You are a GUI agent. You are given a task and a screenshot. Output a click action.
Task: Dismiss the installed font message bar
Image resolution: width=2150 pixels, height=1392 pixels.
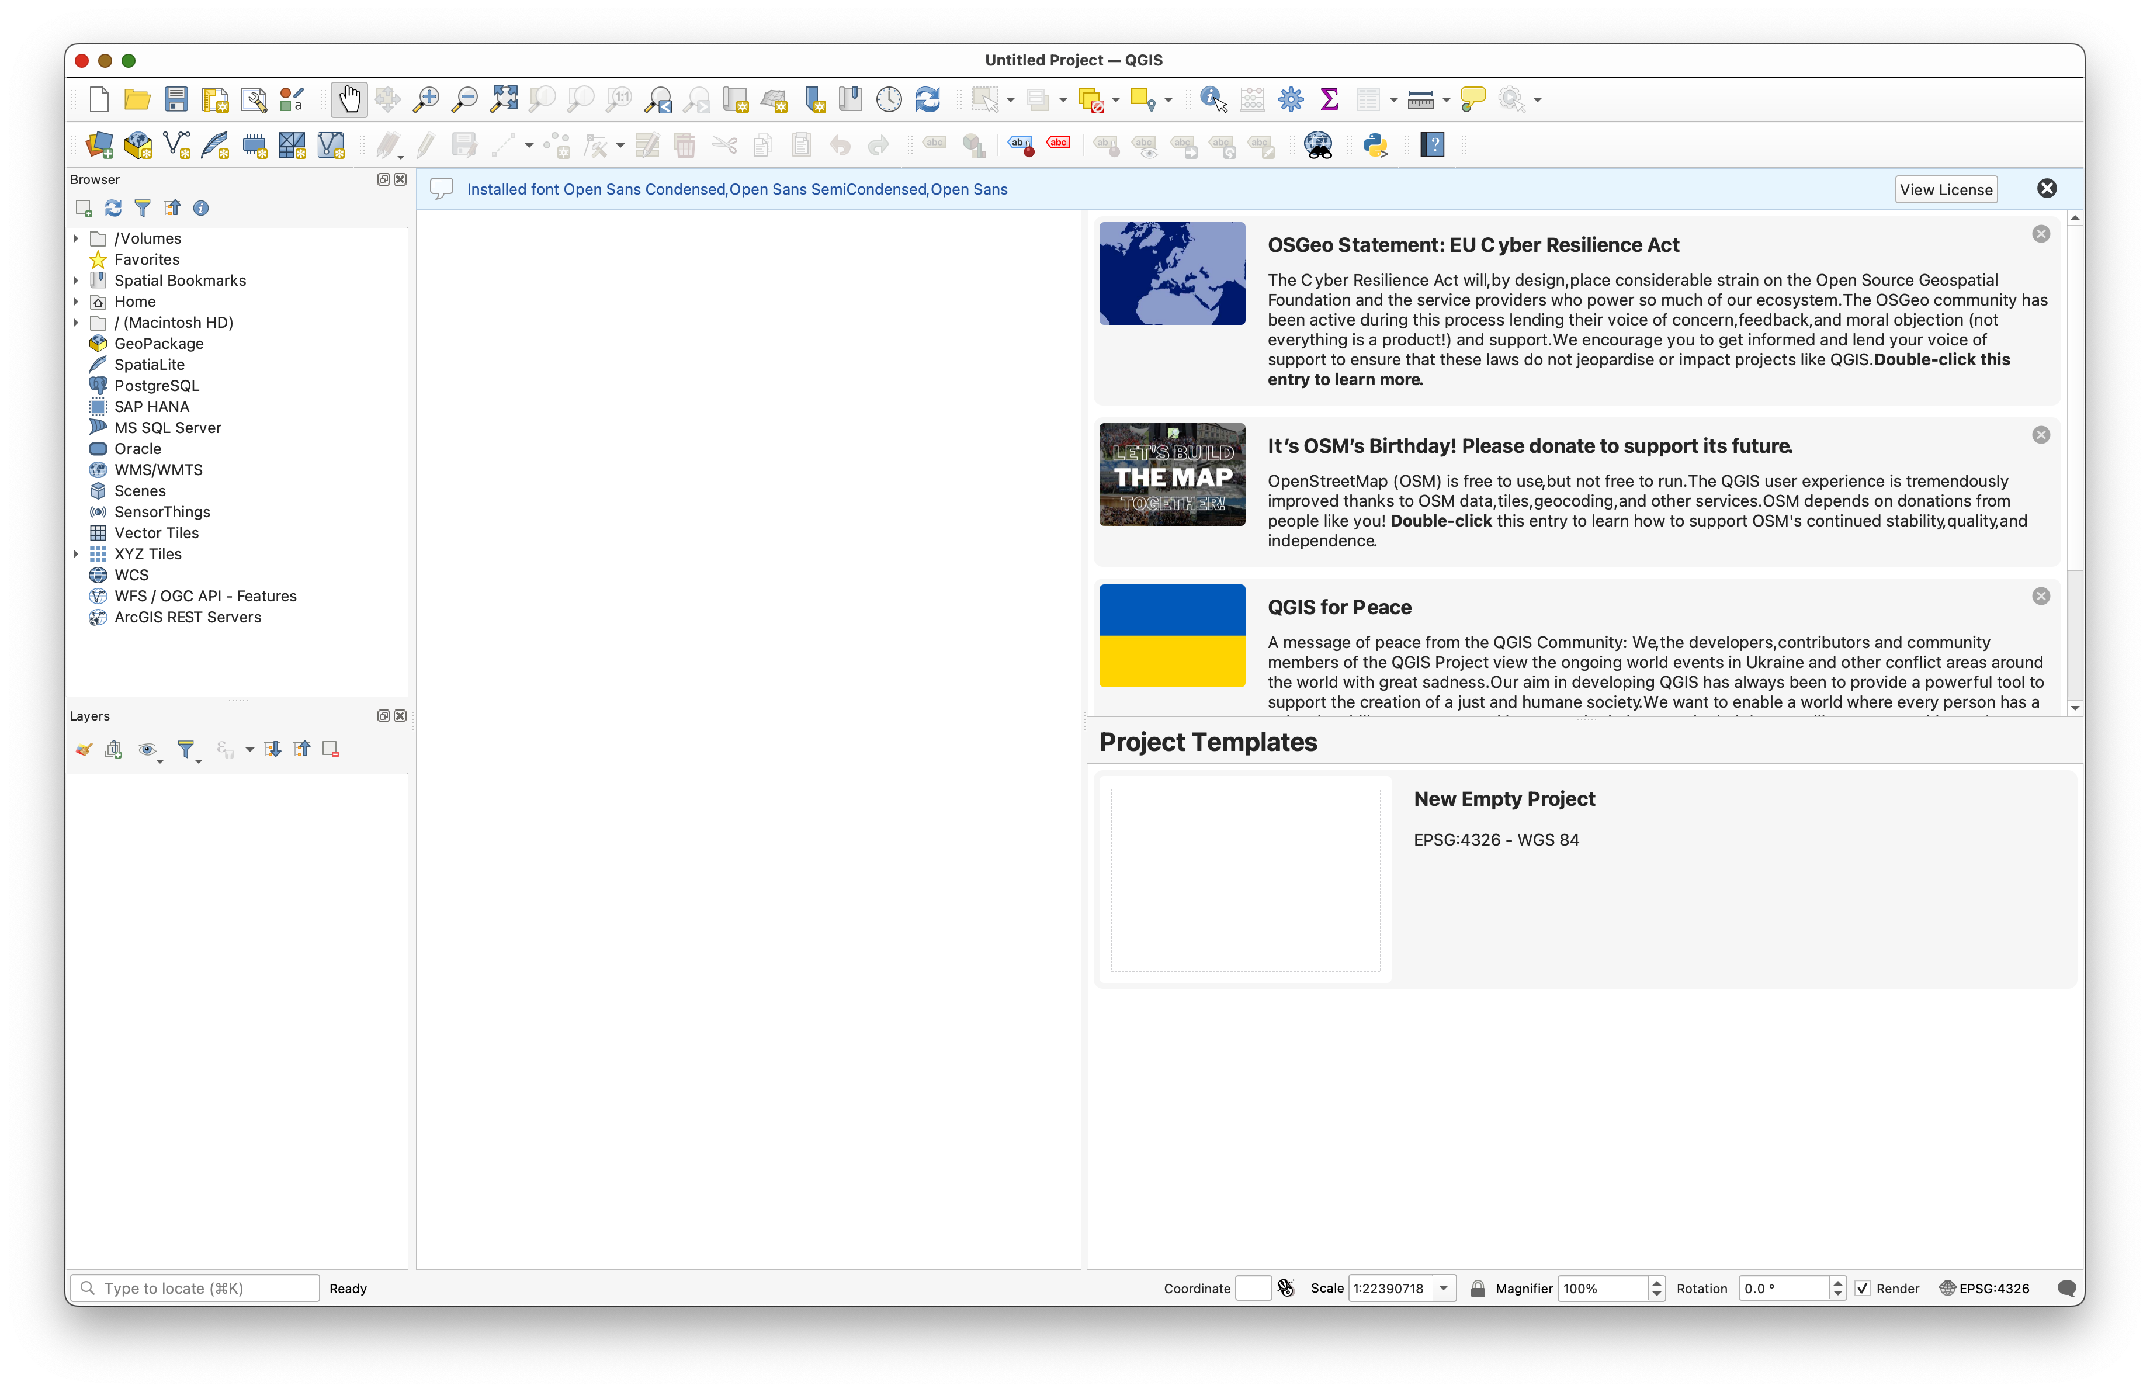click(x=2047, y=189)
